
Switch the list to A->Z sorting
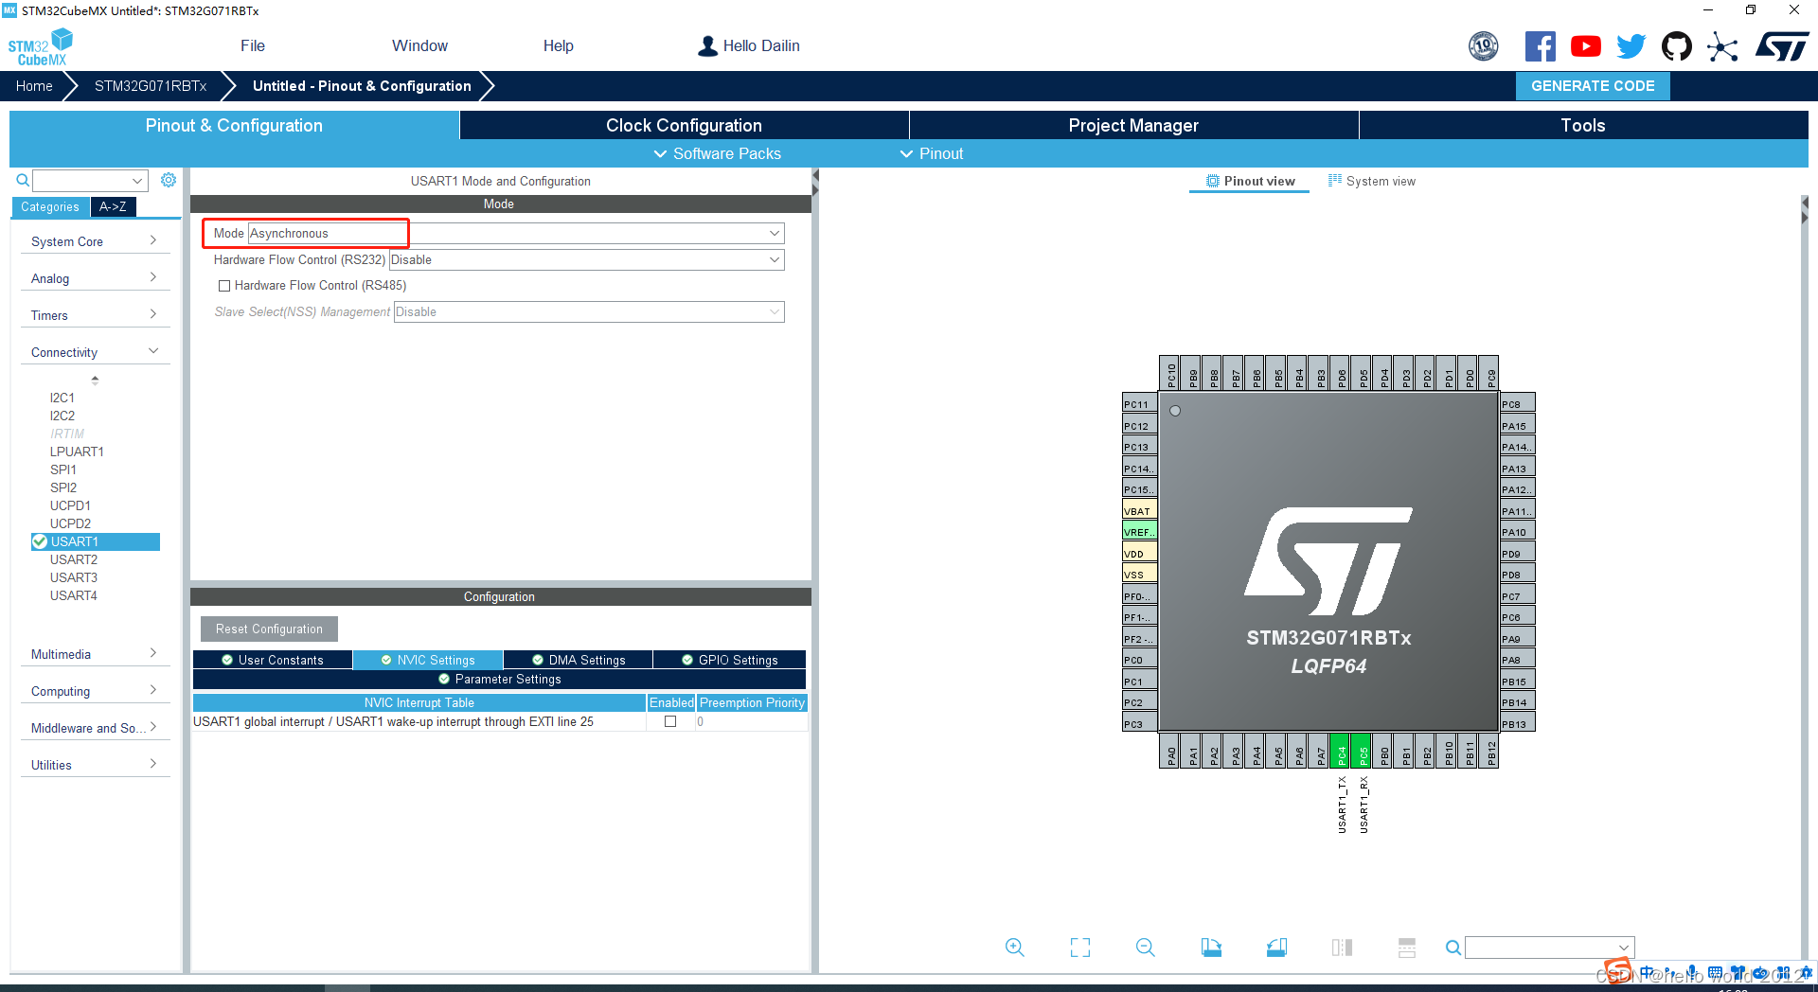tap(113, 206)
